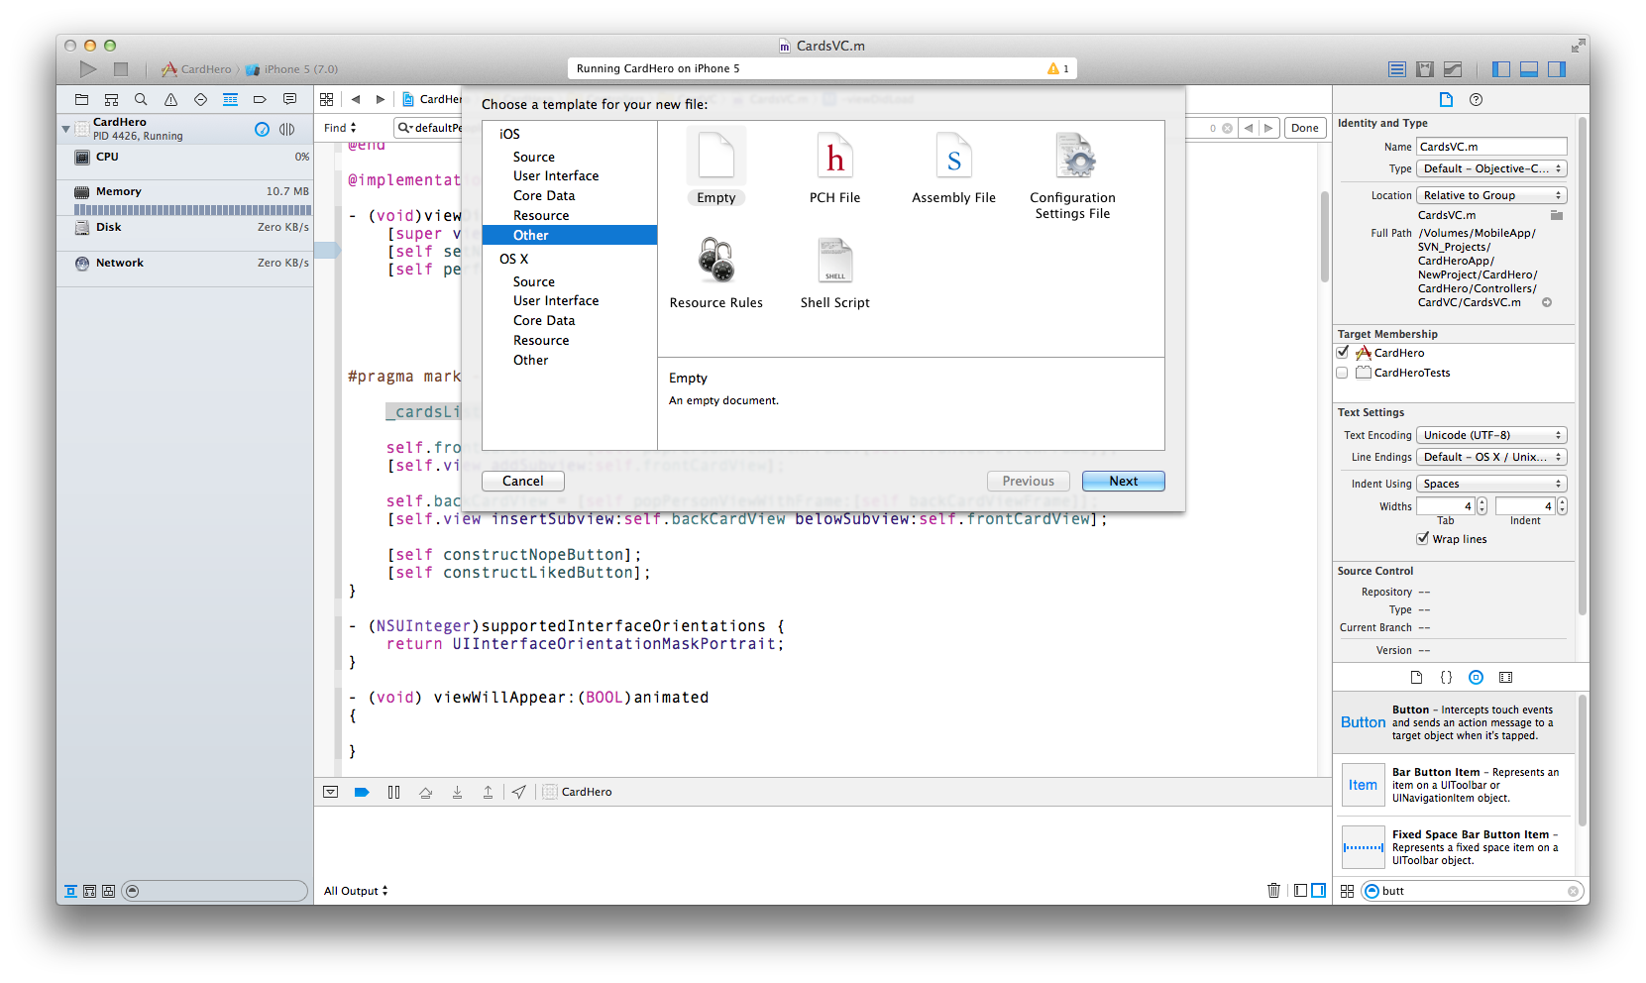1646x983 pixels.
Task: Open the Find mode dropdown
Action: (x=340, y=128)
